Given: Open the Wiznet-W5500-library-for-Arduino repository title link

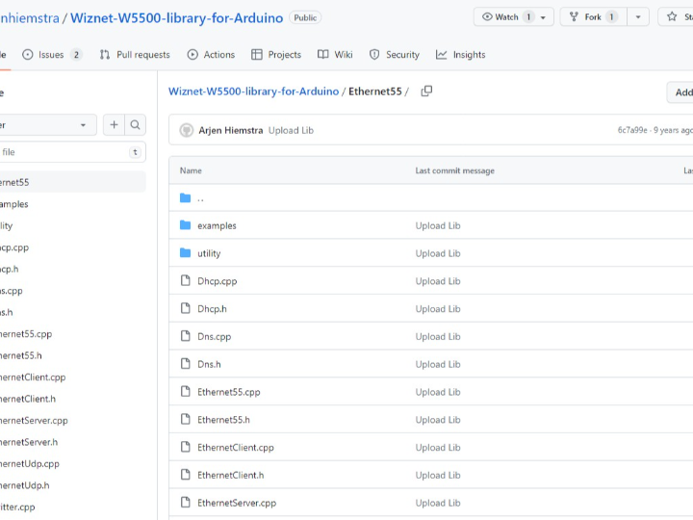Looking at the screenshot, I should pos(176,18).
